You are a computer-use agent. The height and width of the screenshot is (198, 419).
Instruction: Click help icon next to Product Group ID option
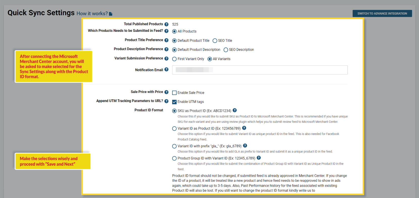(x=259, y=158)
